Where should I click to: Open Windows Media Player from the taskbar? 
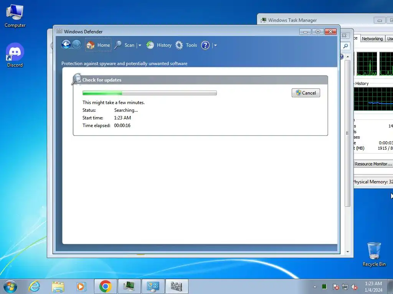click(x=81, y=286)
